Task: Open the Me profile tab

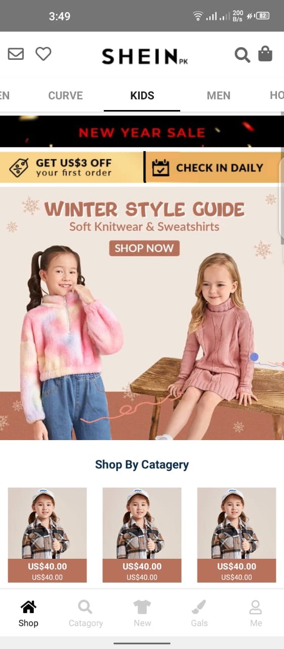Action: (256, 614)
